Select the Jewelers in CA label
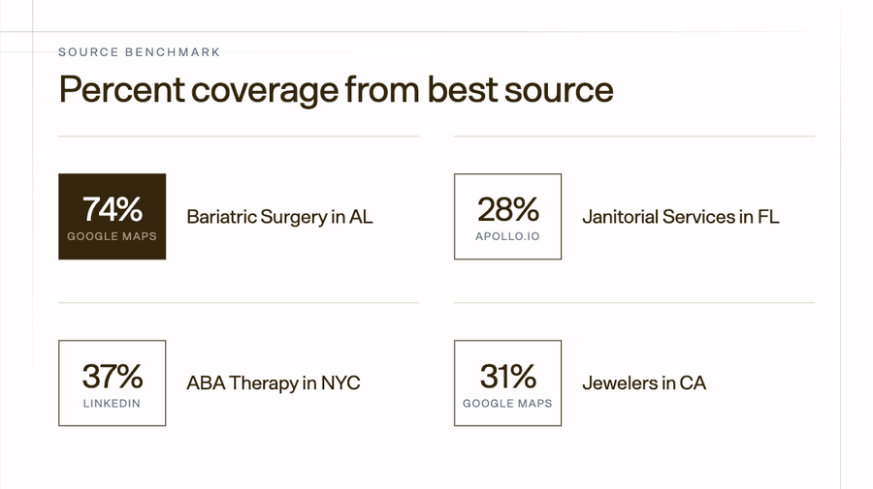This screenshot has height=489, width=873. 644,382
